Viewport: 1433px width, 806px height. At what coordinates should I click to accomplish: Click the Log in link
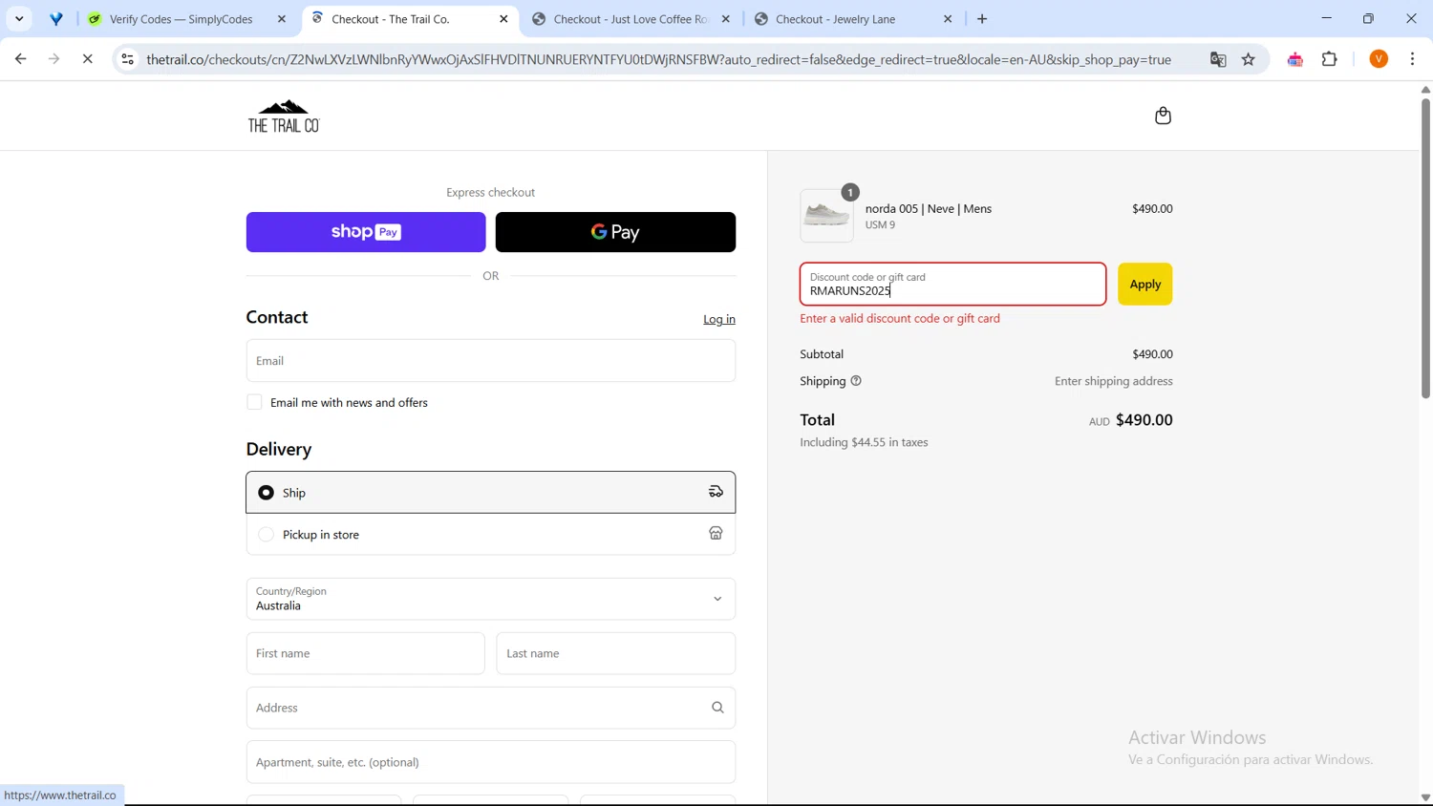719,319
